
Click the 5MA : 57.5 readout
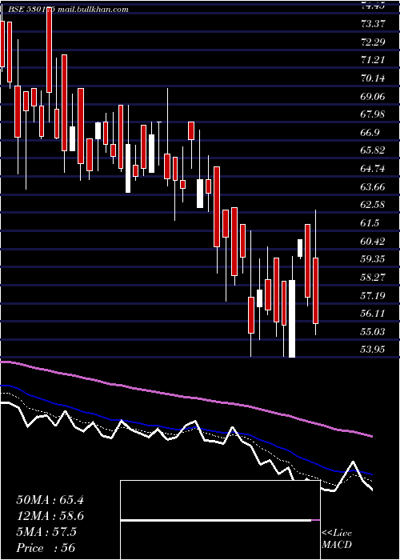(x=46, y=532)
